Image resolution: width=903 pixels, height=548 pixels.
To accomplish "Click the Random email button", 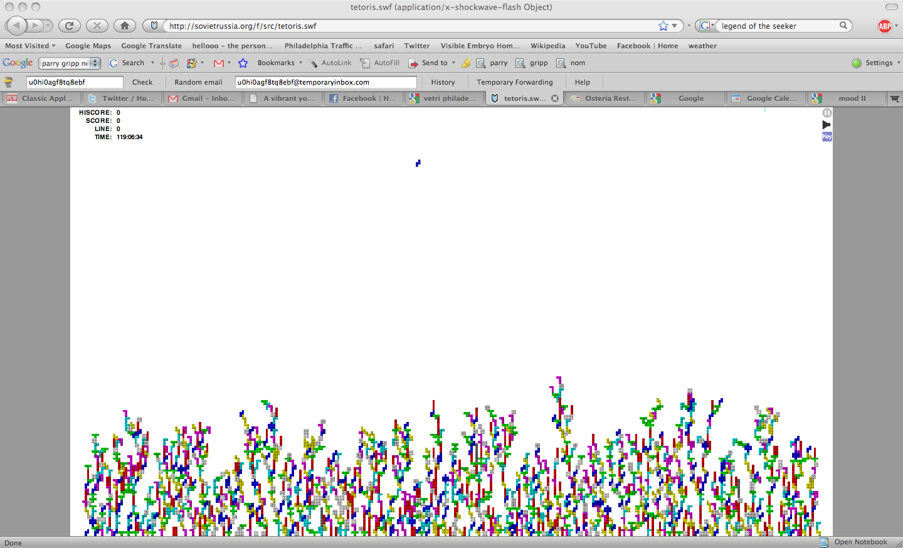I will pos(198,82).
